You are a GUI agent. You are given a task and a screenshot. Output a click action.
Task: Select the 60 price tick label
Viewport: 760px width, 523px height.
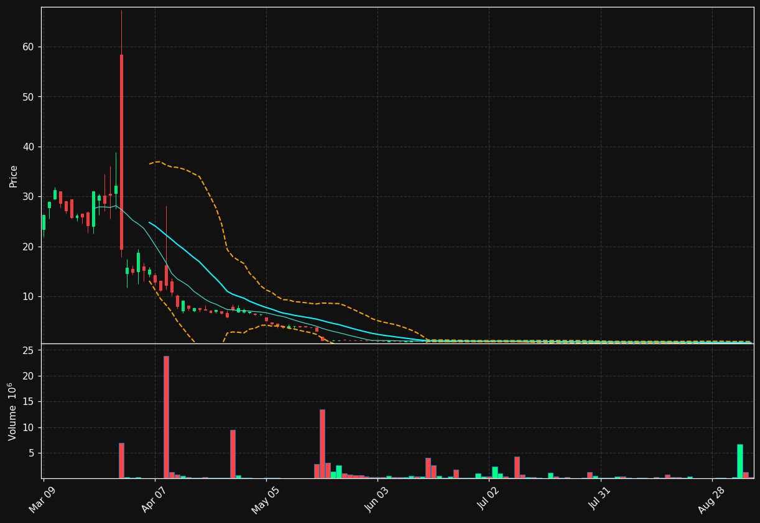pyautogui.click(x=28, y=47)
